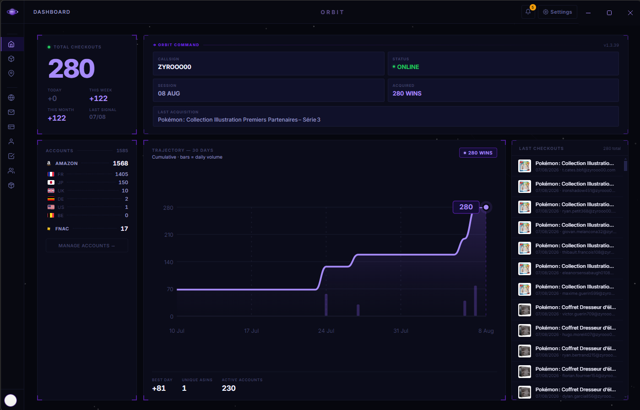This screenshot has width=640, height=410.
Task: Open Settings
Action: [x=558, y=12]
